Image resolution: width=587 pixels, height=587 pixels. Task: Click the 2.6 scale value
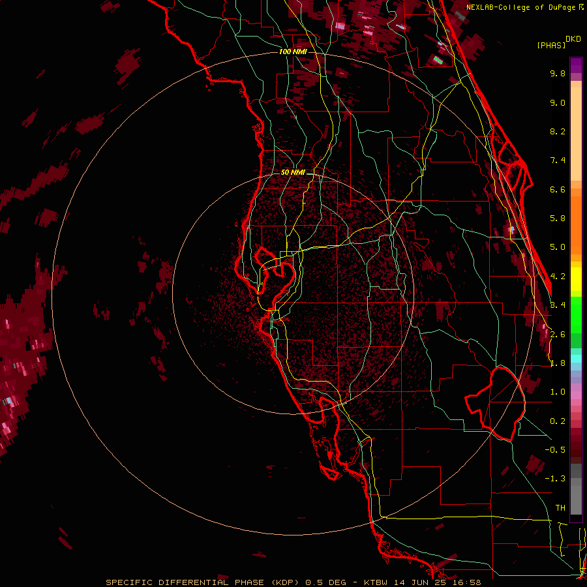(x=558, y=335)
